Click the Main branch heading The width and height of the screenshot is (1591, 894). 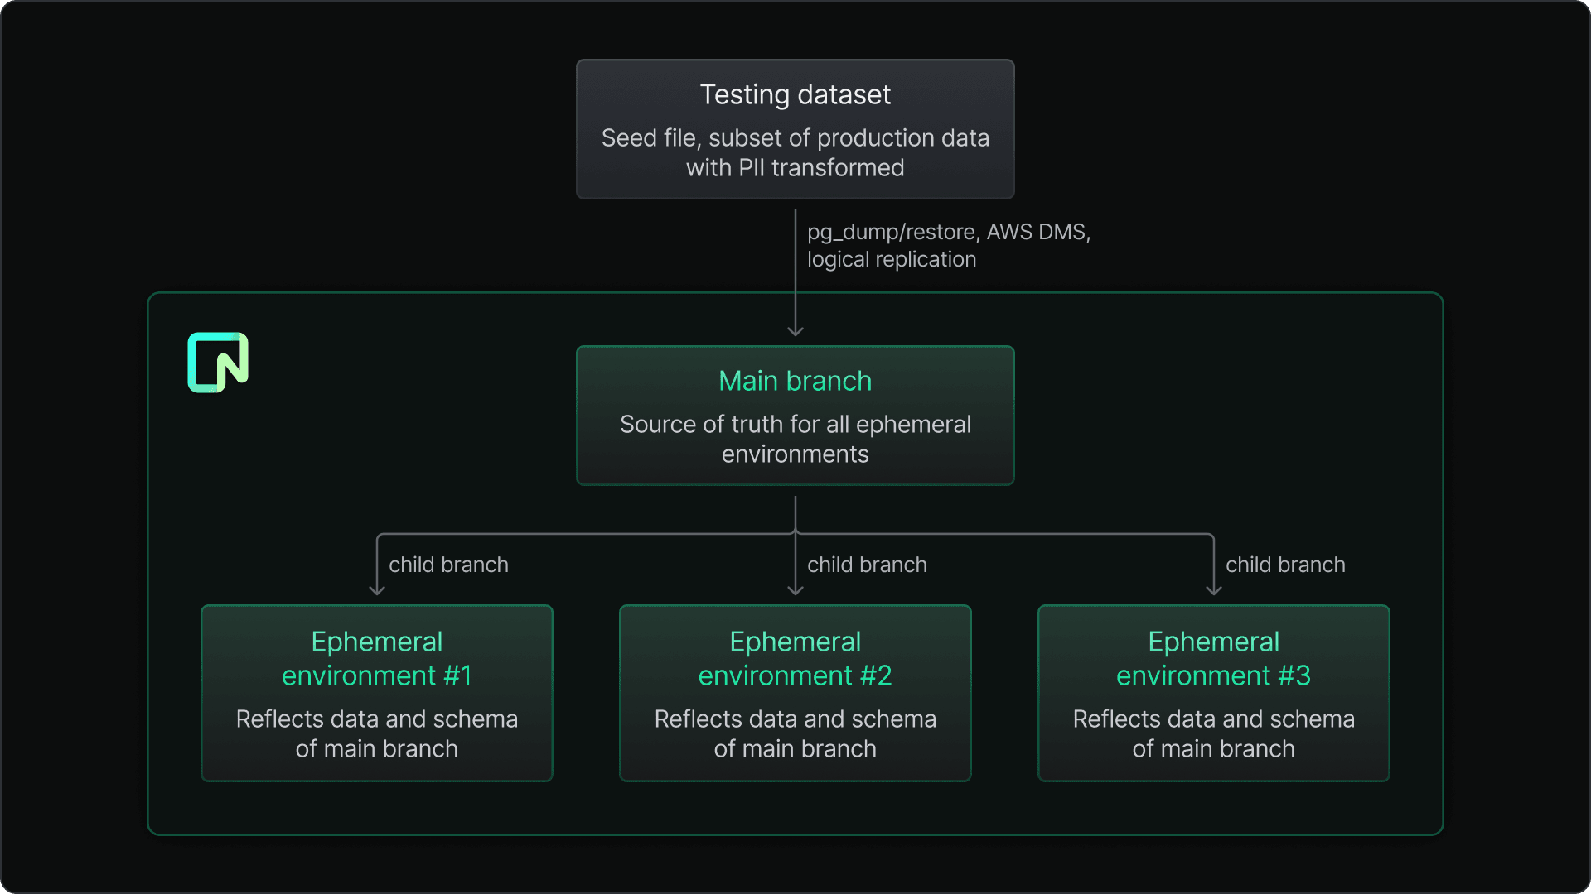(x=795, y=381)
